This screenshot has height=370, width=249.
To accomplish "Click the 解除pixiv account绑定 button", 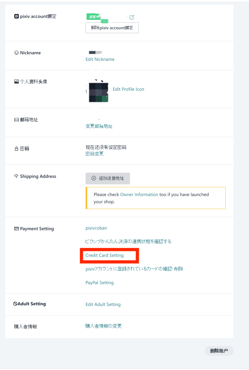I will pos(112,28).
